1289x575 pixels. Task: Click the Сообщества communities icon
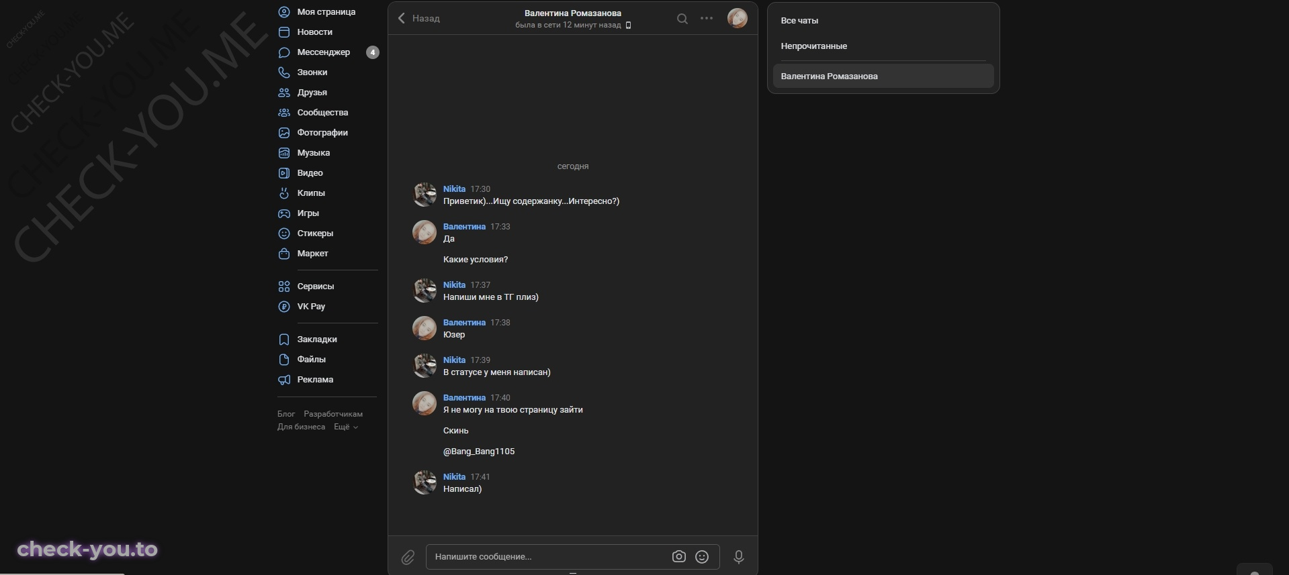pos(284,113)
